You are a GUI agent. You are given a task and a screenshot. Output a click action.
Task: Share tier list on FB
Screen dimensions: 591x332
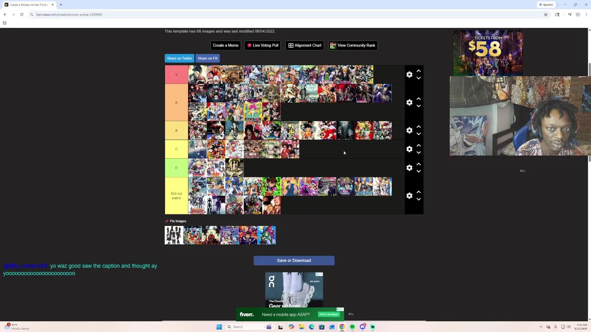click(207, 58)
